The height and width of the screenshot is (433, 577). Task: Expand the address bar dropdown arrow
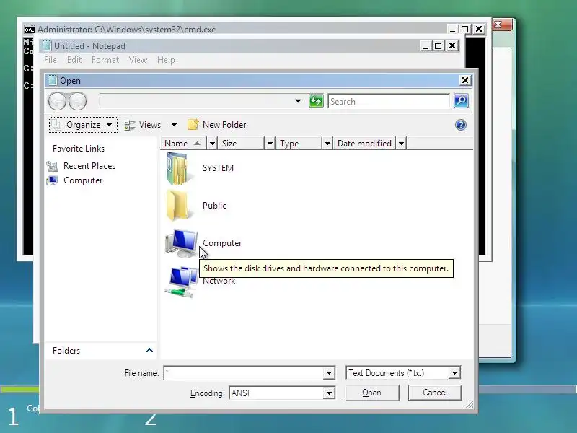click(298, 101)
